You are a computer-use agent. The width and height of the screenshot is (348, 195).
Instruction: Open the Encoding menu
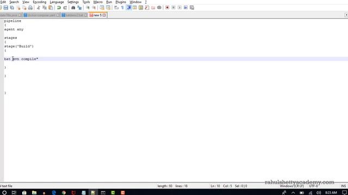pos(40,2)
